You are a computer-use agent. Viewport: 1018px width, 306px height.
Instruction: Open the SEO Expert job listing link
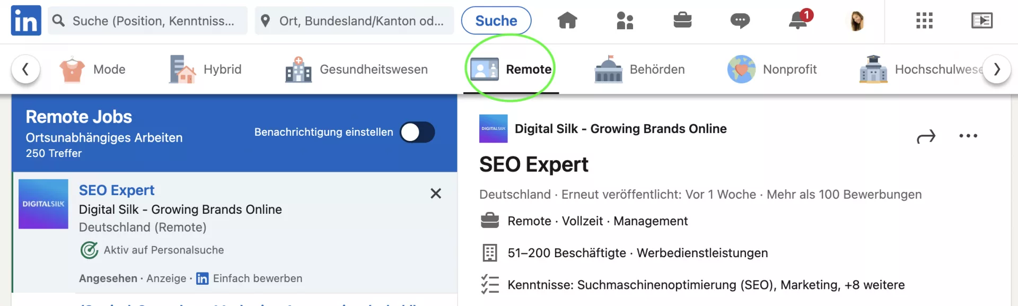117,190
